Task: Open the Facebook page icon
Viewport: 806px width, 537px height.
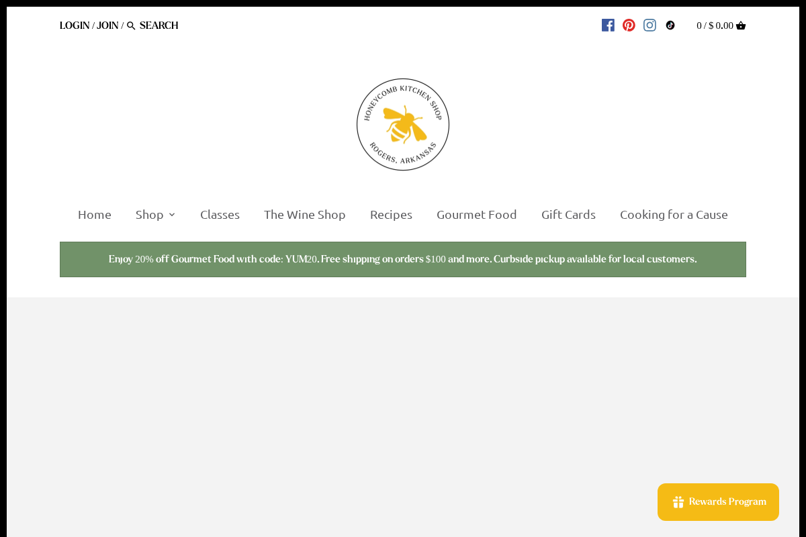Action: coord(608,25)
